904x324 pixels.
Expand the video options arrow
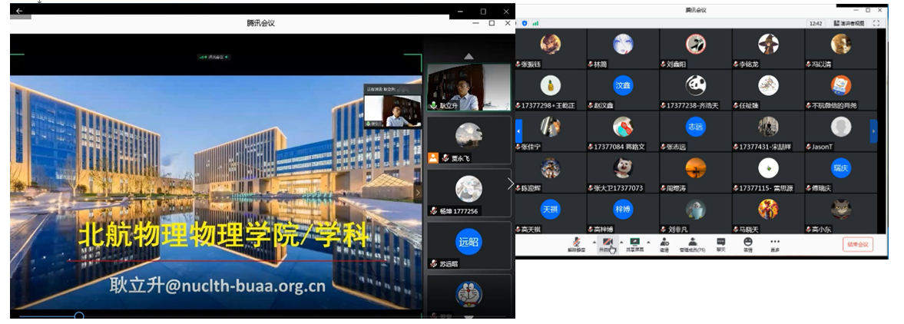tap(621, 241)
